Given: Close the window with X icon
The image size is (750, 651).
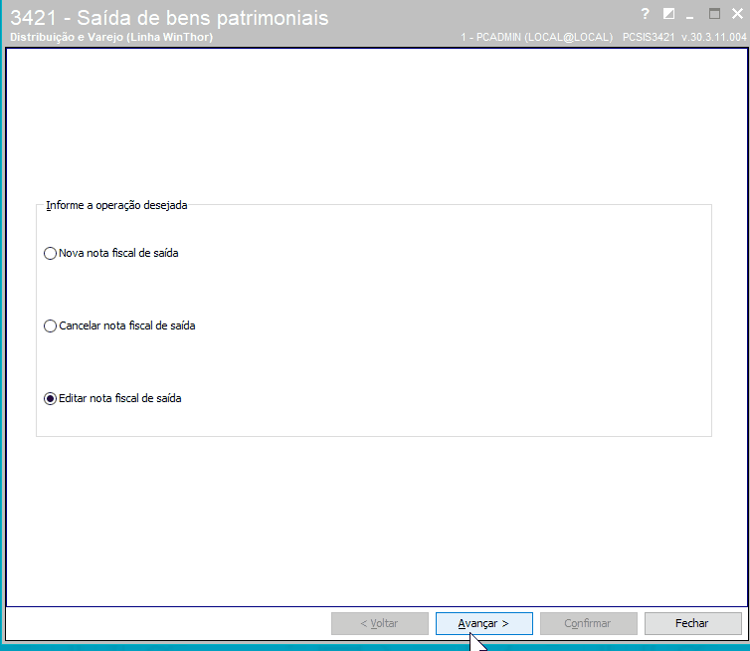Looking at the screenshot, I should click(x=737, y=13).
